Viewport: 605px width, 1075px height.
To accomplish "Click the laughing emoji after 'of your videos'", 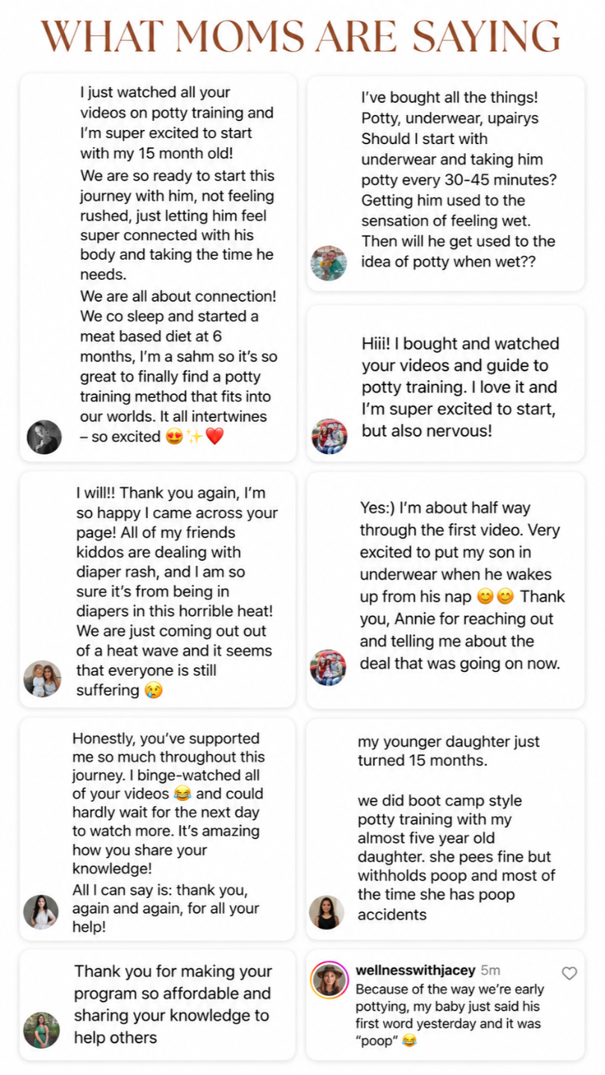I will coord(181,794).
